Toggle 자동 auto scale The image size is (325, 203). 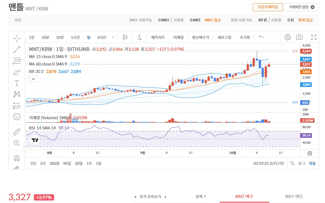312,163
